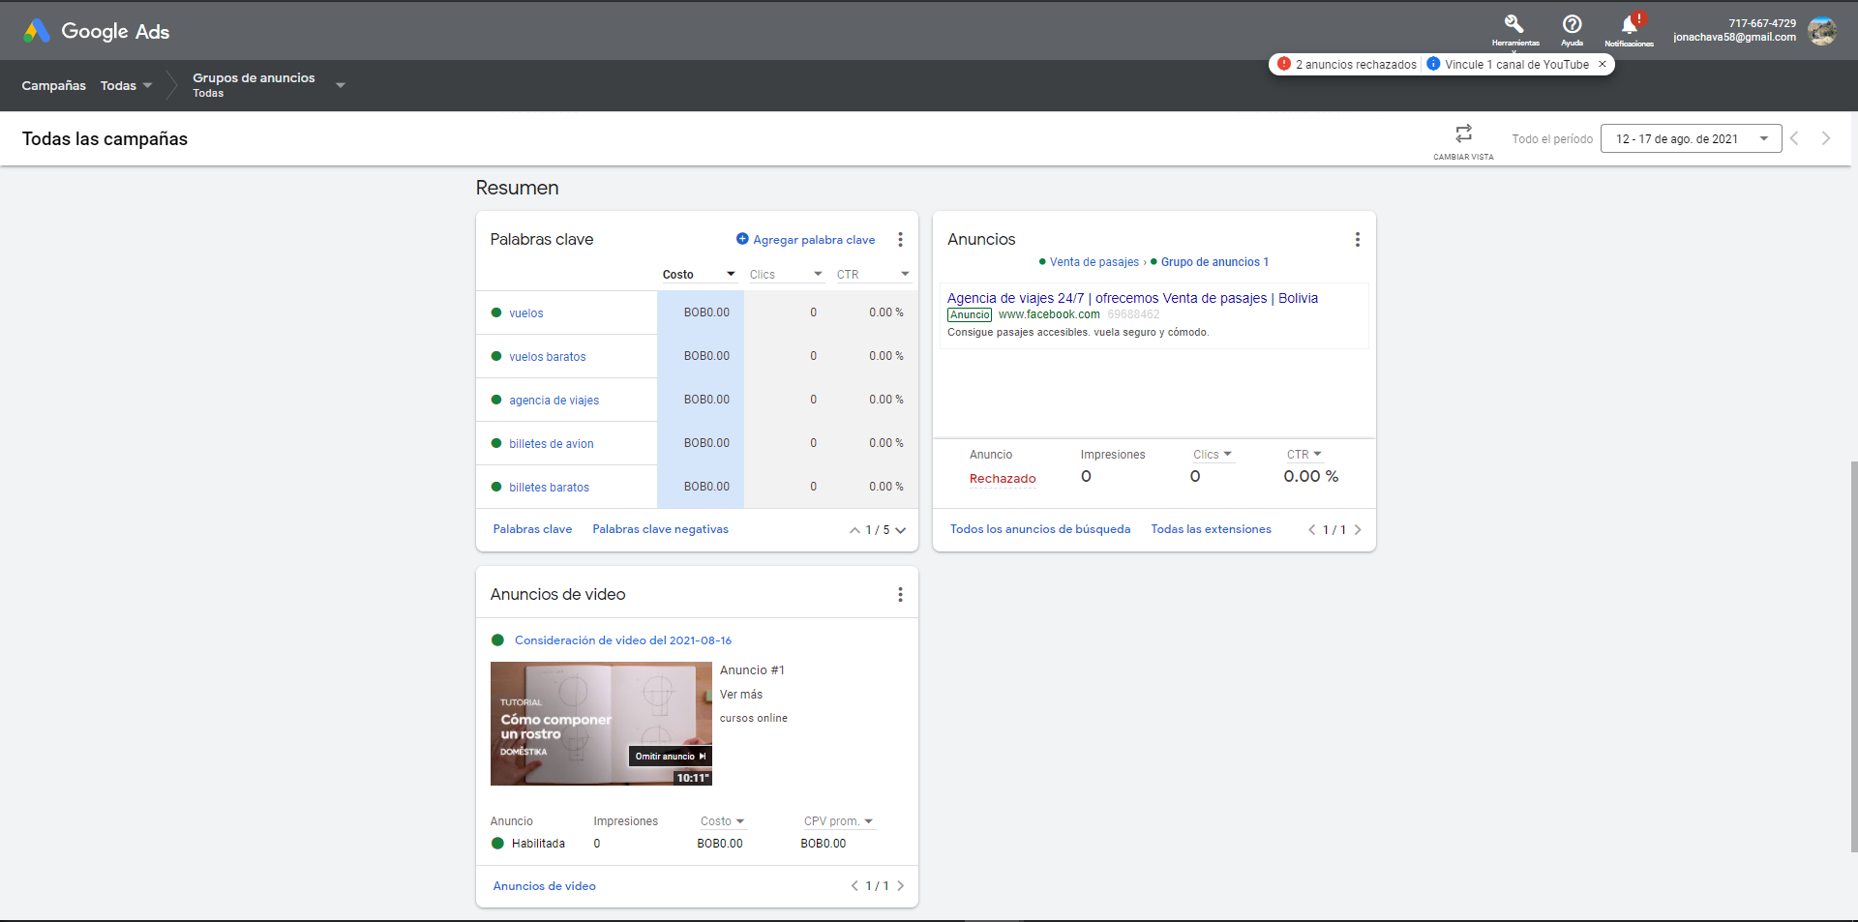Click the red rejected ads alert icon
Screen dimensions: 1858x922
click(1283, 64)
